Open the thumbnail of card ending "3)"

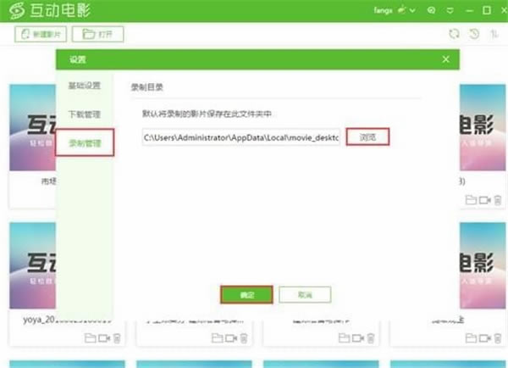[483, 127]
